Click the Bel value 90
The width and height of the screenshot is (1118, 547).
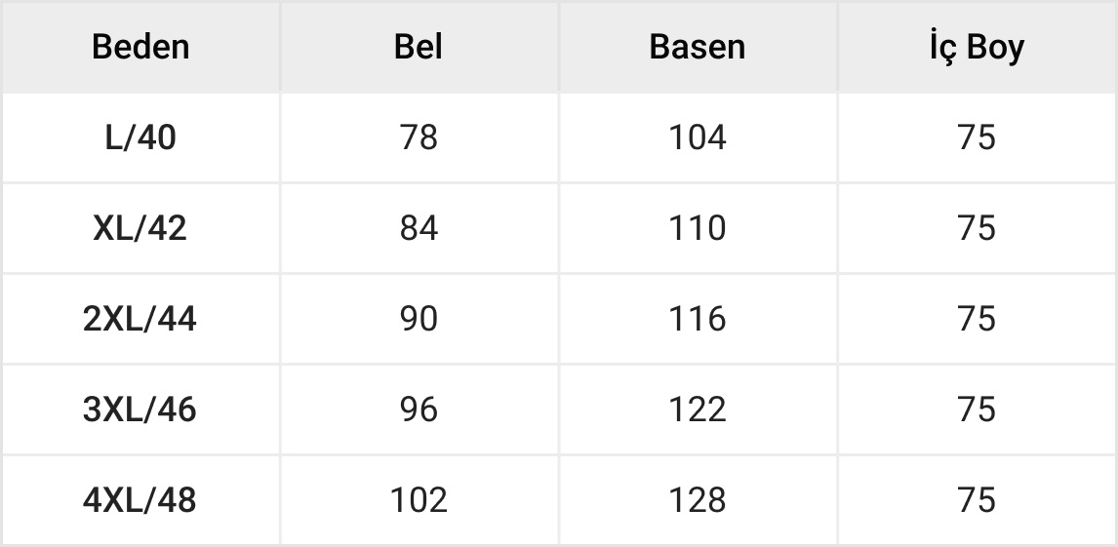click(x=419, y=319)
